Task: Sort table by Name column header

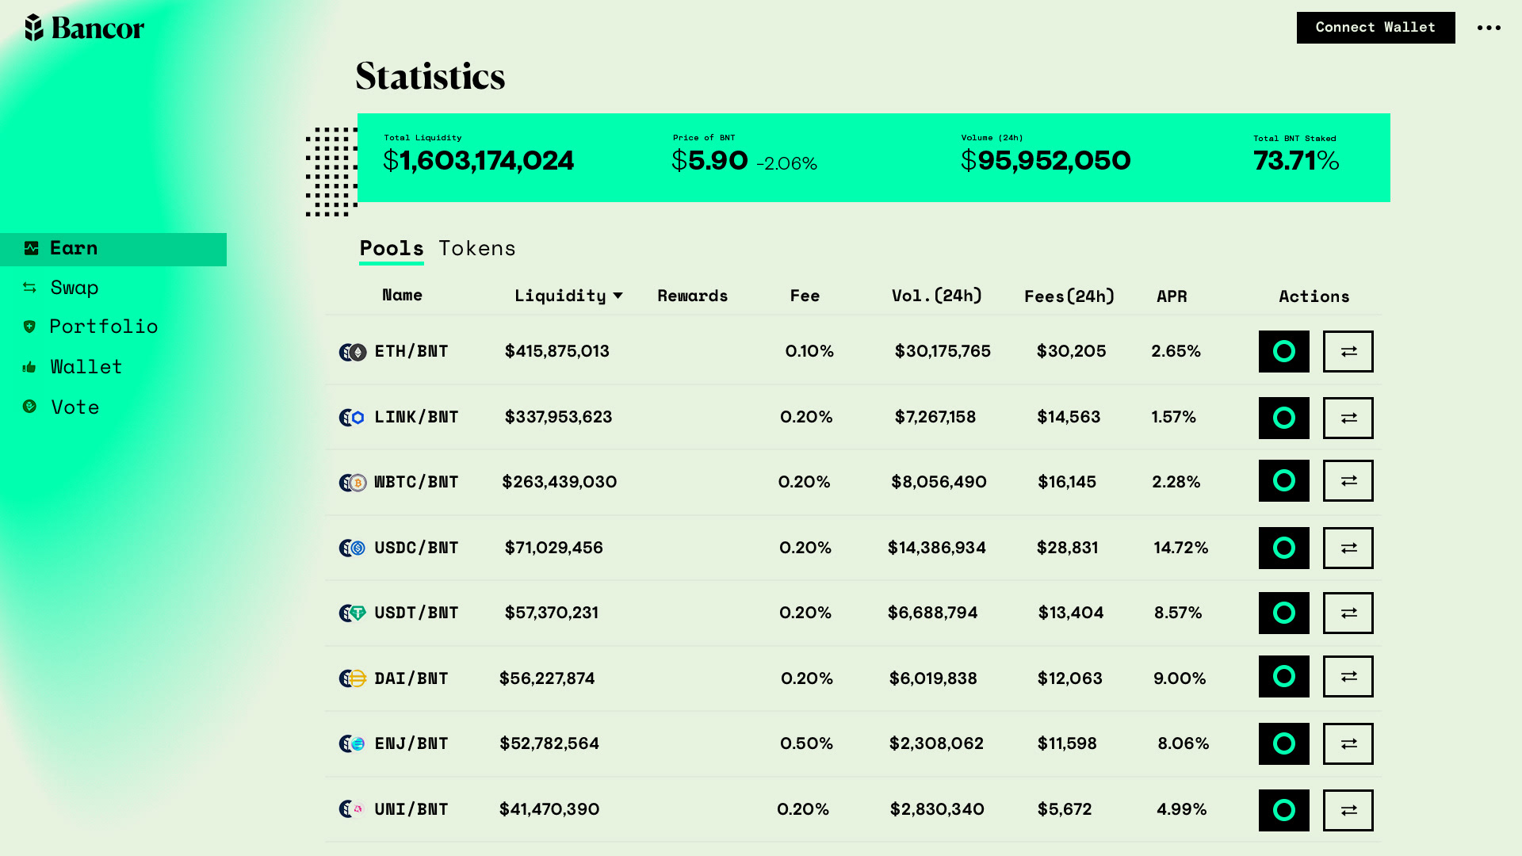Action: click(x=402, y=295)
